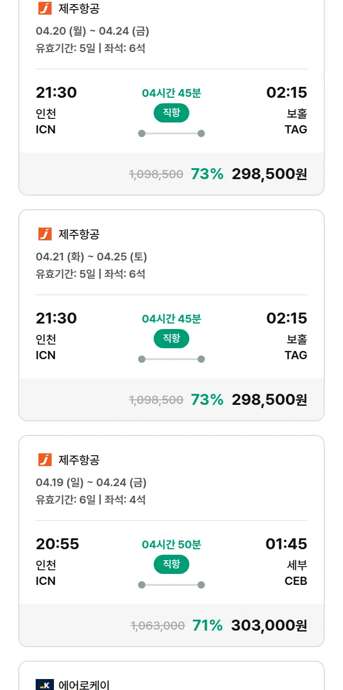Click 에어로케이 airline name
The image size is (343, 690).
(x=84, y=685)
